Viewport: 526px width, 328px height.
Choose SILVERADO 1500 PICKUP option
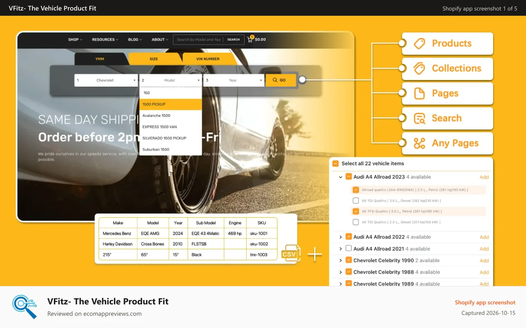[171, 138]
